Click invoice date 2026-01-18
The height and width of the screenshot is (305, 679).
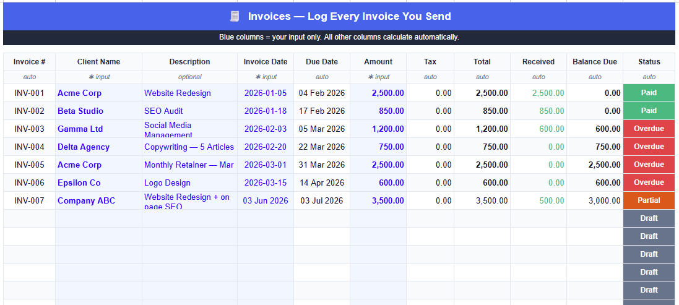point(266,111)
